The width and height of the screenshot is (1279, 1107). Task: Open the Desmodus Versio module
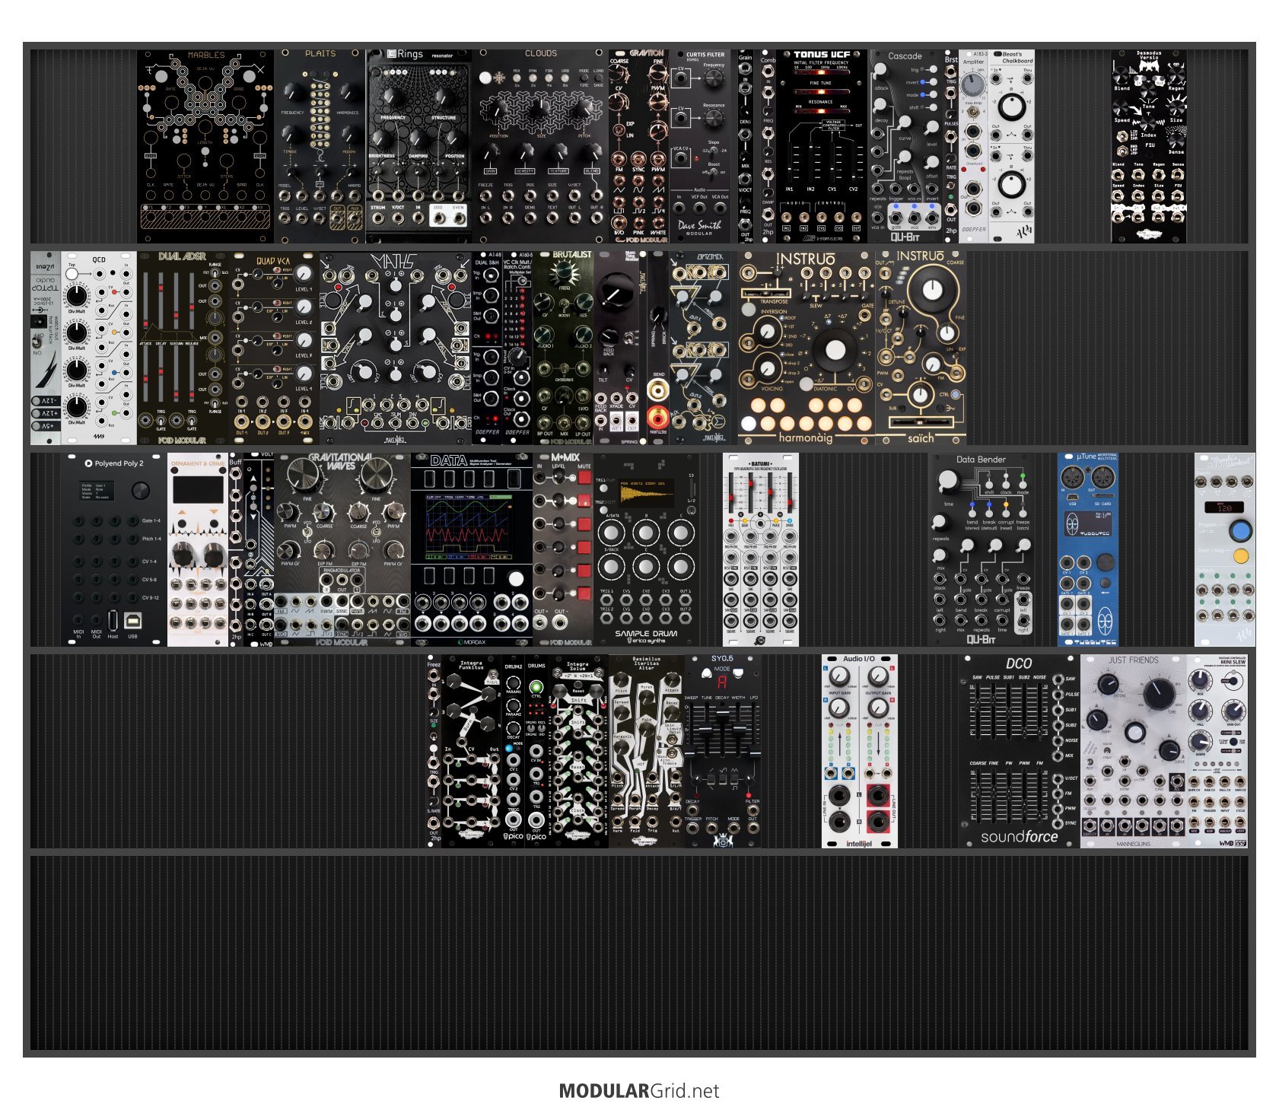(1149, 146)
